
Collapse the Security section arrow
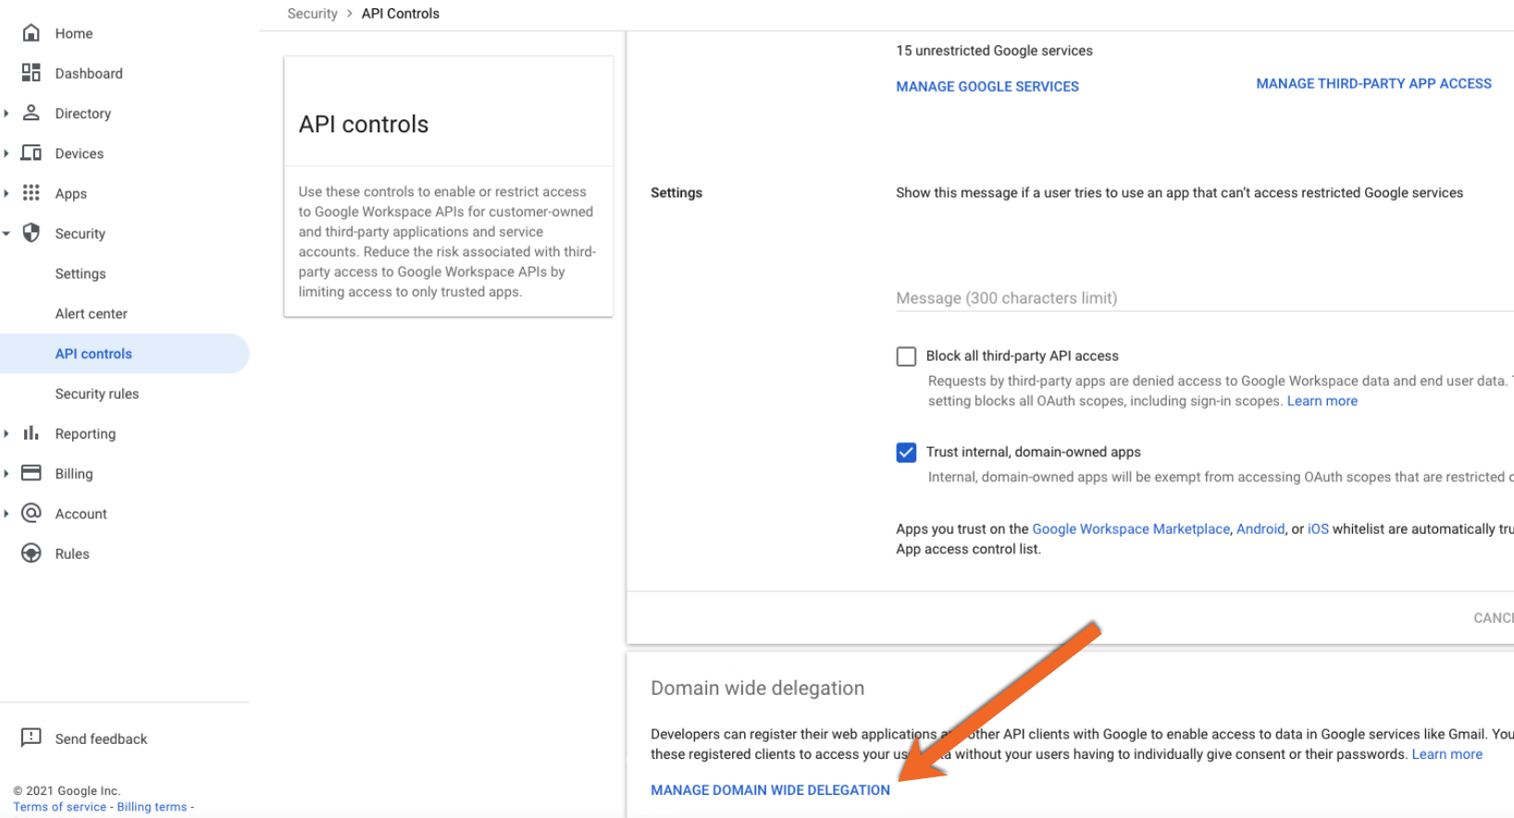(6, 234)
